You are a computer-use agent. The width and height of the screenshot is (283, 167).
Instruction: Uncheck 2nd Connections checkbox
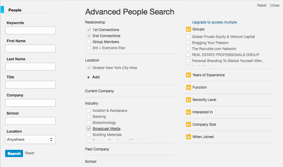(88, 36)
